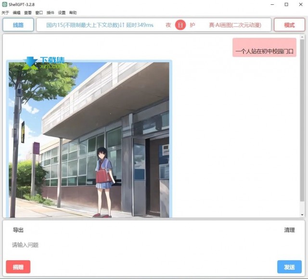Open the 窗口 menu
The height and width of the screenshot is (279, 308).
pos(39,12)
